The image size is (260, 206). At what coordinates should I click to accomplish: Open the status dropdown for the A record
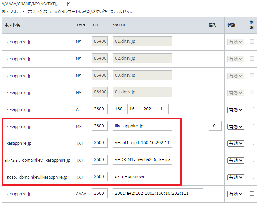[236, 110]
